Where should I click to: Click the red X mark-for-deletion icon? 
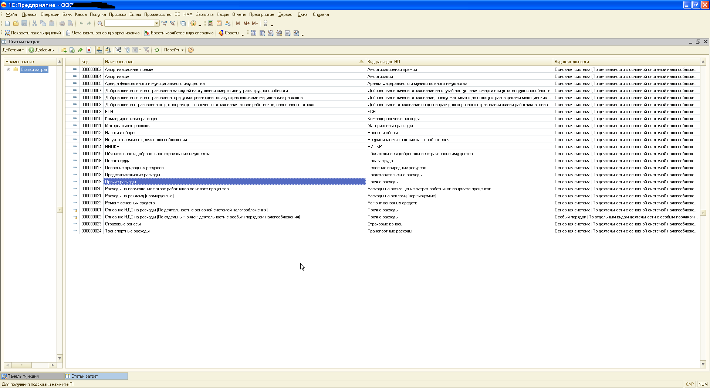pos(89,50)
